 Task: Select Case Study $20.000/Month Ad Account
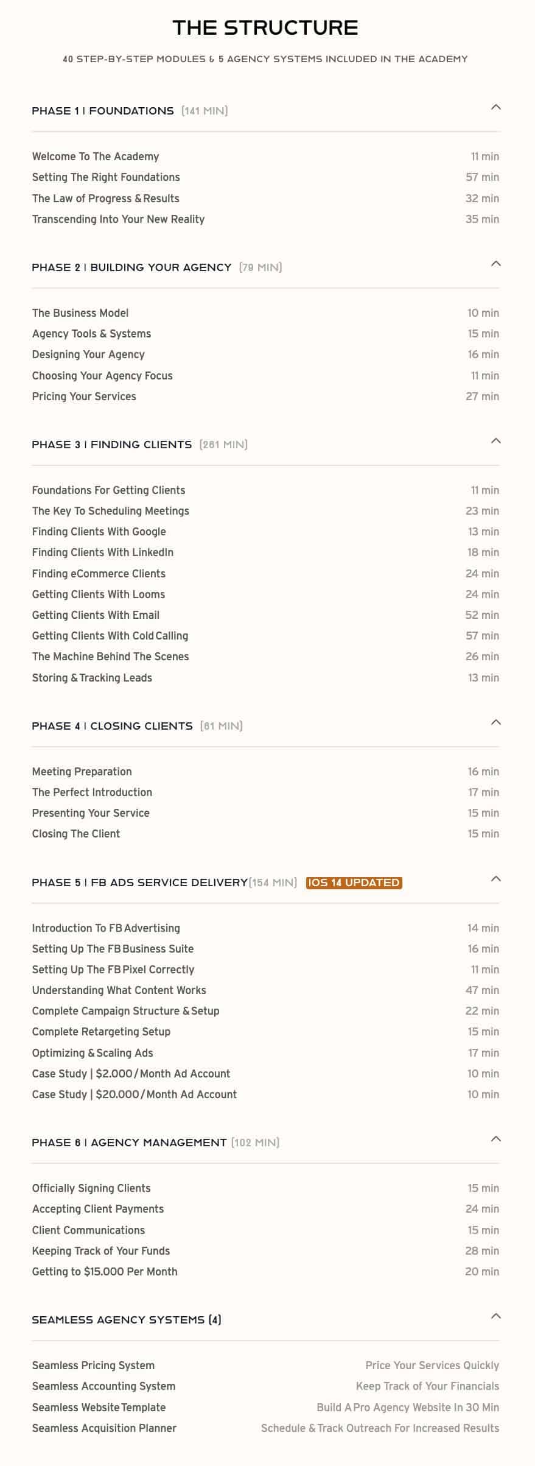click(135, 1094)
